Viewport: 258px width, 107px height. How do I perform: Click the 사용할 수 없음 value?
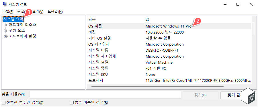(x=158, y=38)
